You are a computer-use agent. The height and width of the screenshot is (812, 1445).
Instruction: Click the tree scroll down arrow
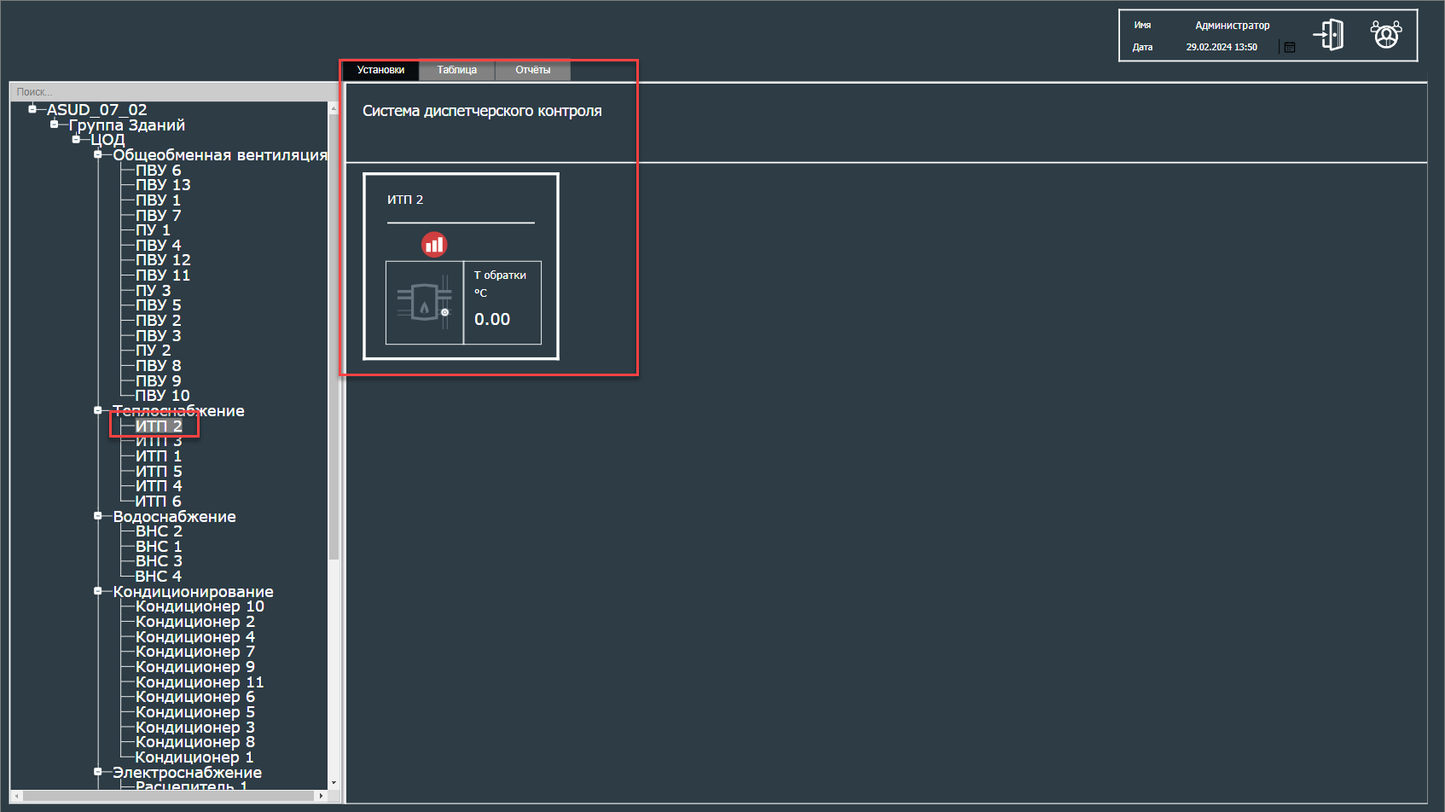tap(334, 782)
